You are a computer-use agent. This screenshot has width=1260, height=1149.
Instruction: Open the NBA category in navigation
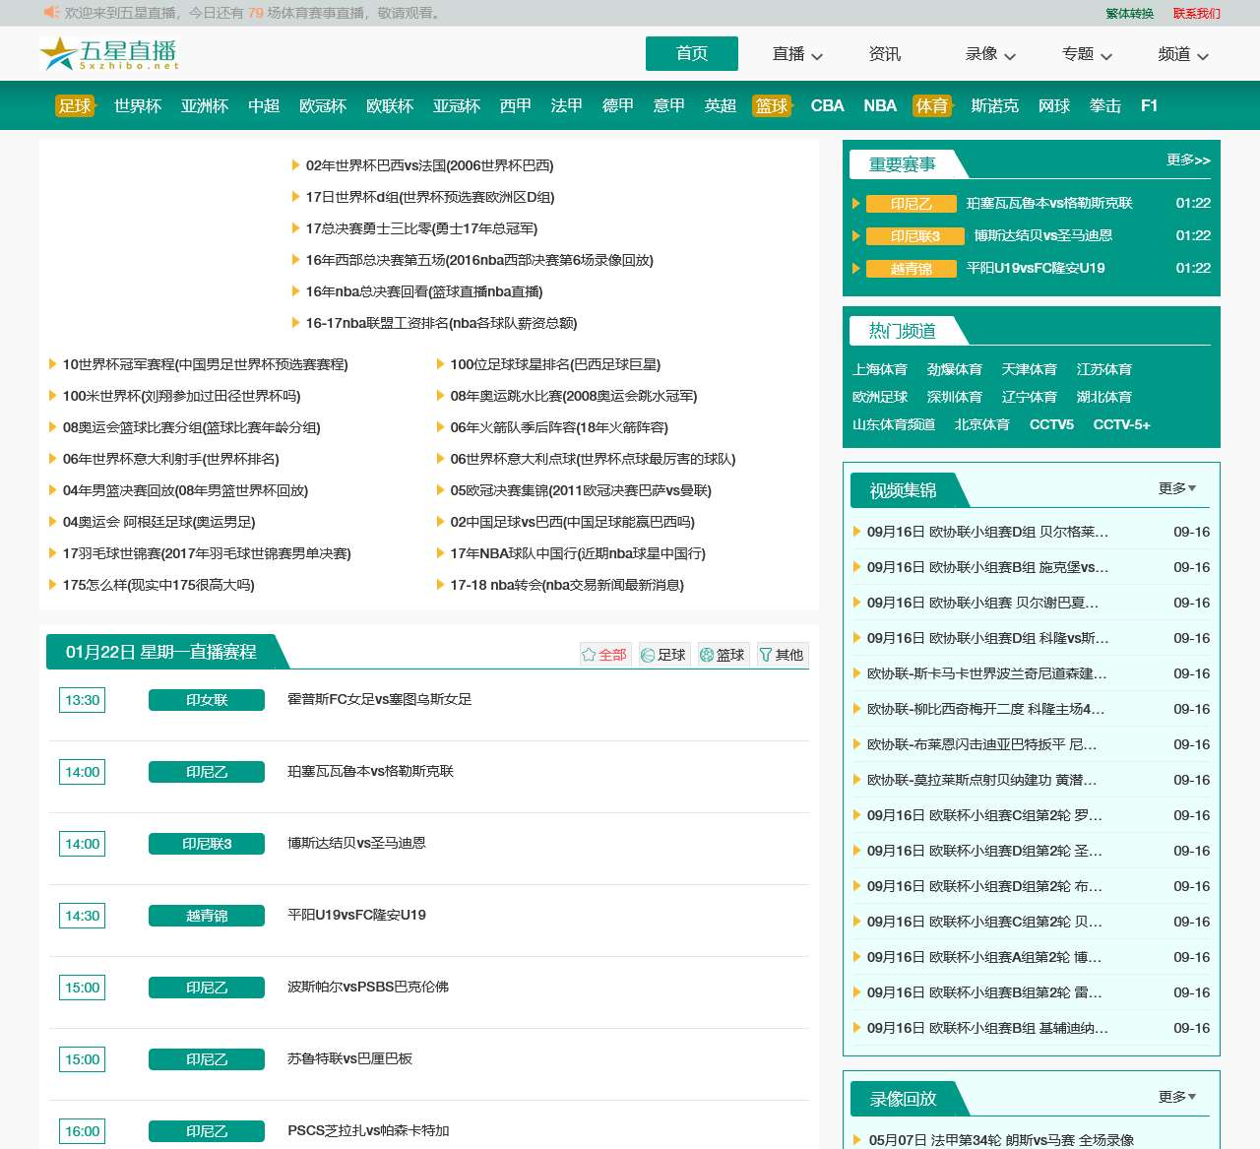coord(879,105)
